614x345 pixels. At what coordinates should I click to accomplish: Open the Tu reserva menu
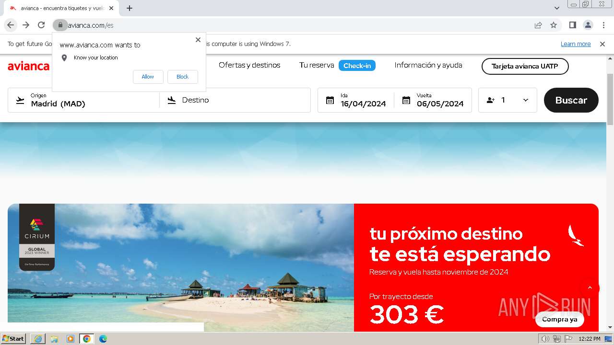(317, 65)
